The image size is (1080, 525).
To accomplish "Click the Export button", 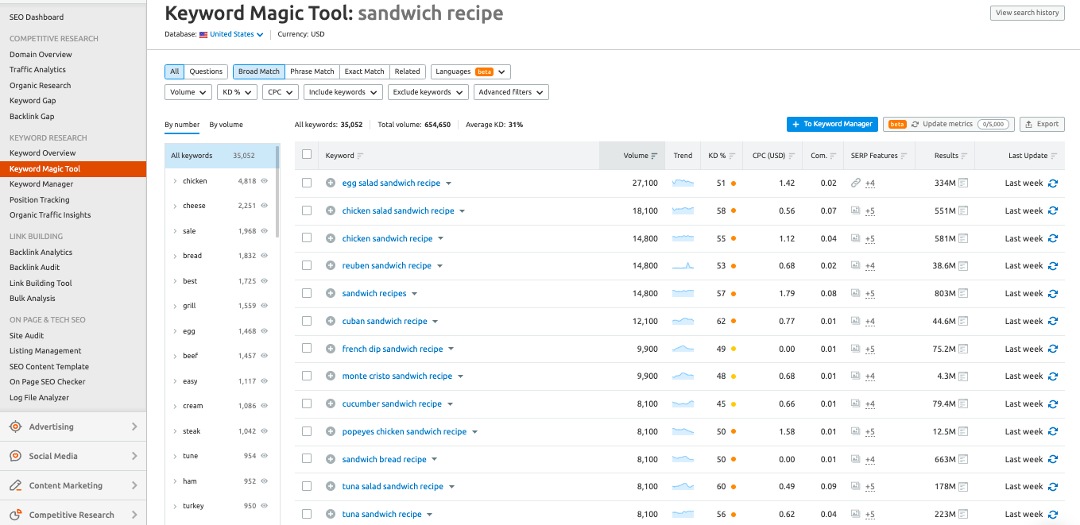I will point(1041,124).
